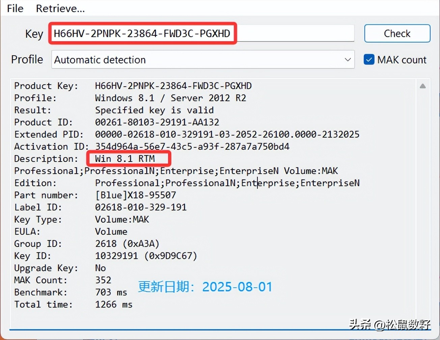Click the Activation ID GUID value

coord(192,147)
